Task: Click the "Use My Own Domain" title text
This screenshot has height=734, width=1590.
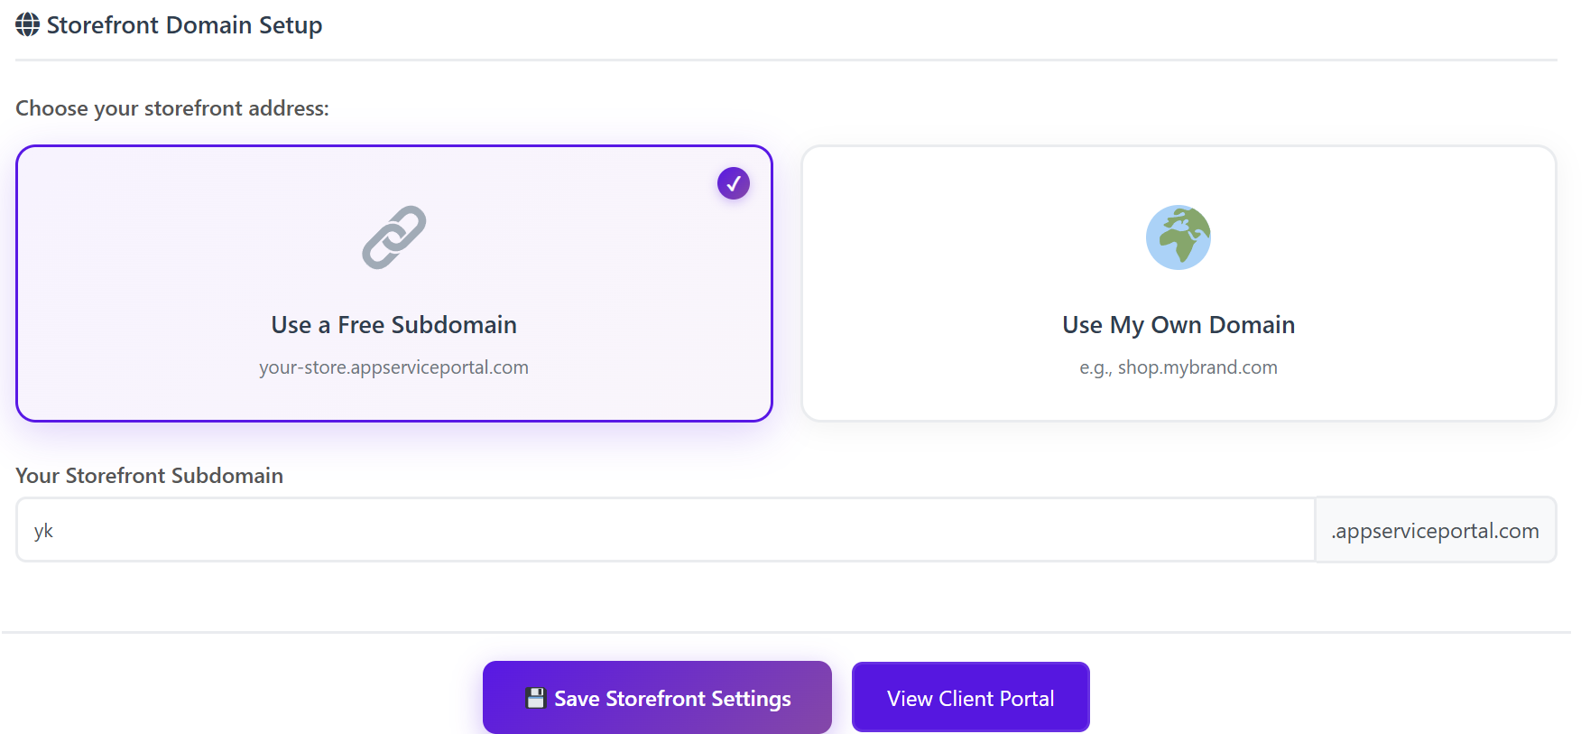Action: tap(1178, 325)
